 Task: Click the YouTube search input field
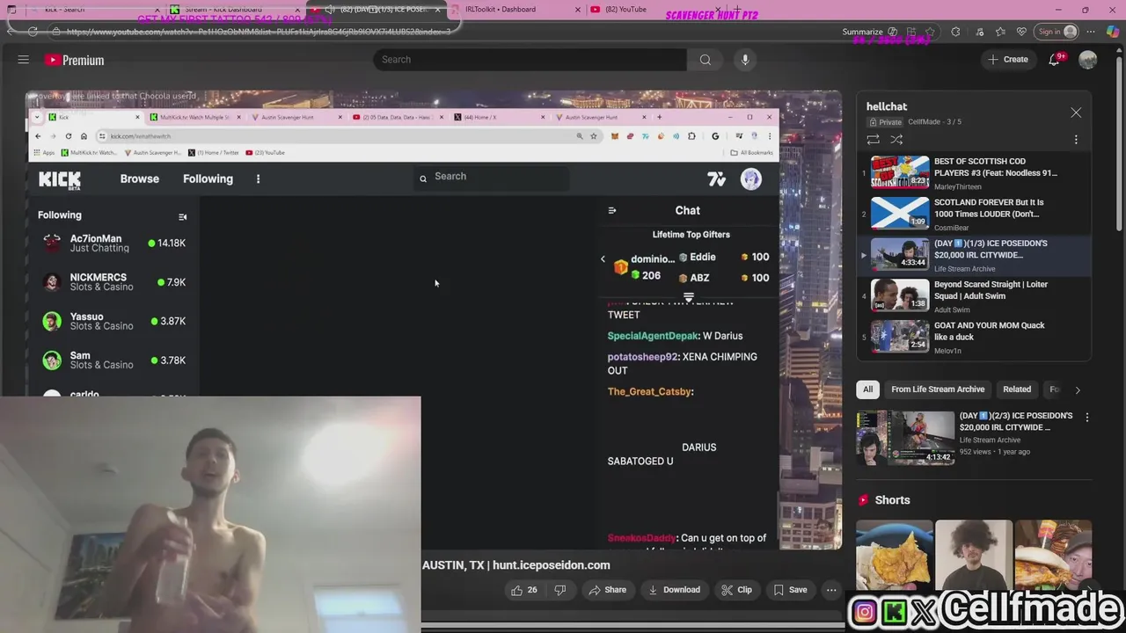(530, 60)
